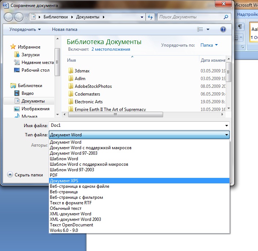Click navigation pane scroll down arrow
This screenshot has height=251, width=258.
click(58, 115)
